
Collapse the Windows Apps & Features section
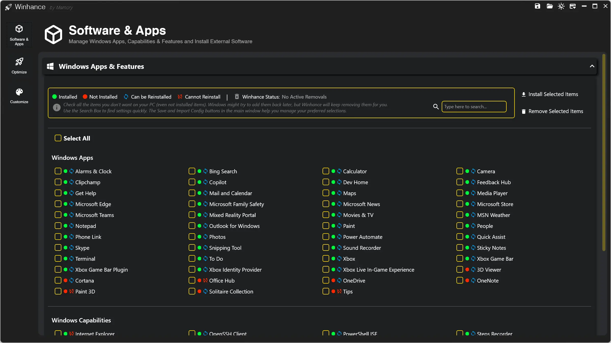point(592,66)
